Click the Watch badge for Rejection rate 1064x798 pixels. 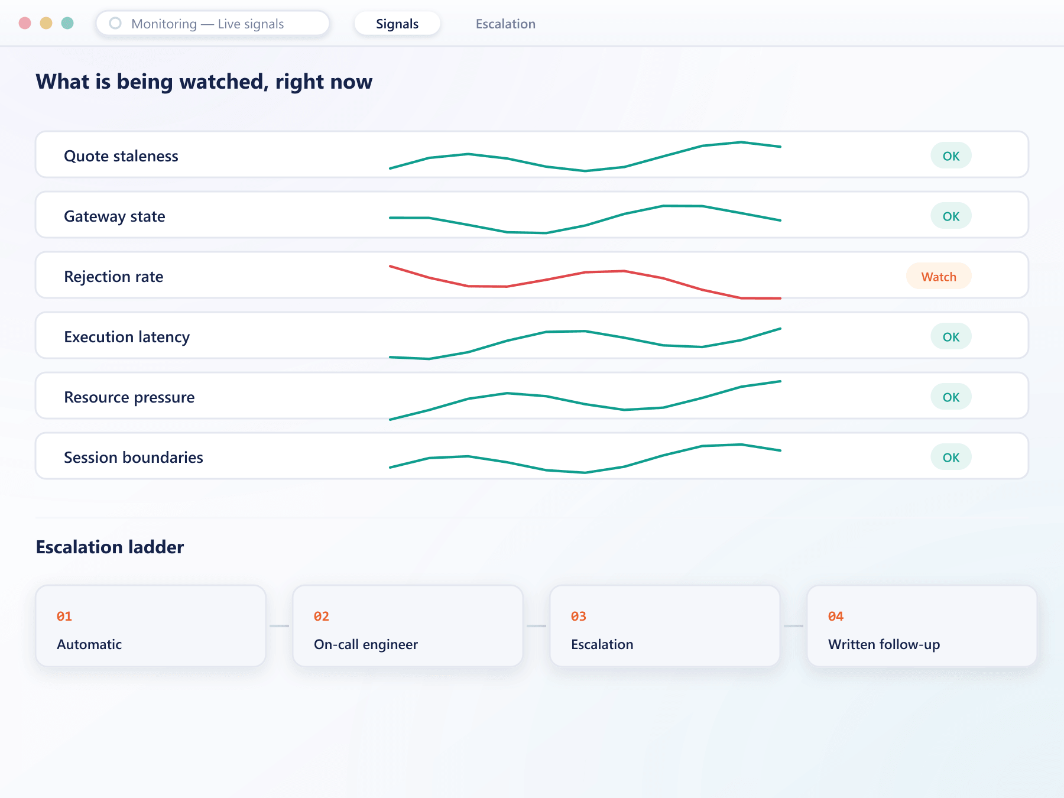939,277
